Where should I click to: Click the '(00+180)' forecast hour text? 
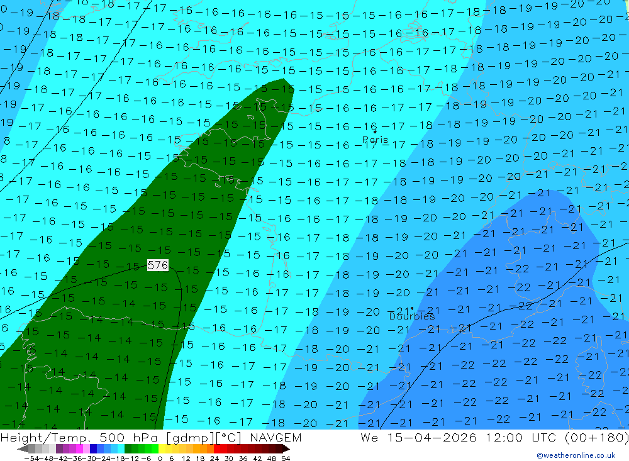(x=596, y=437)
